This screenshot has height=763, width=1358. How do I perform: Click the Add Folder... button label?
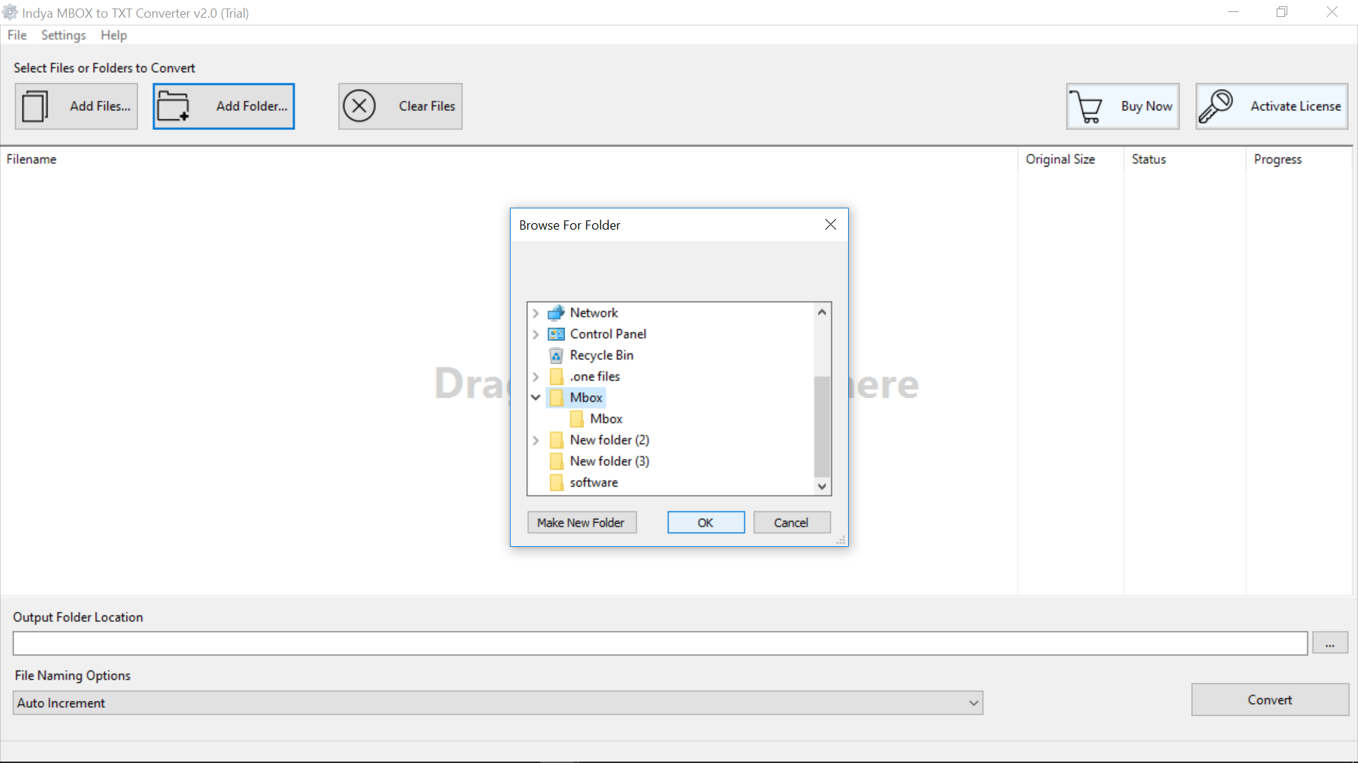[252, 106]
